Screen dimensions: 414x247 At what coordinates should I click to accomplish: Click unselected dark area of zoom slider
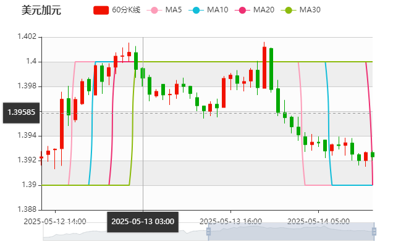pos(124,232)
